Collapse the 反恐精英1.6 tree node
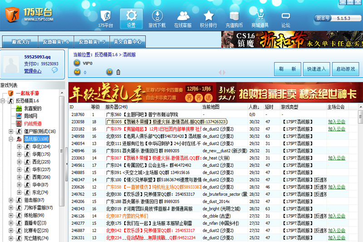Viewport: 363px width, 242px height. (x=3, y=101)
